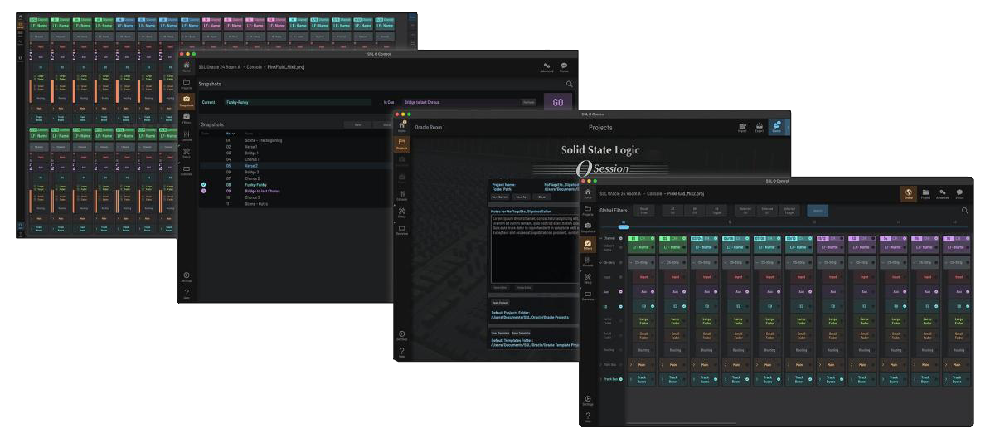The height and width of the screenshot is (448, 995).
Task: Open Overview in the Global Filters window sidebar
Action: [588, 296]
